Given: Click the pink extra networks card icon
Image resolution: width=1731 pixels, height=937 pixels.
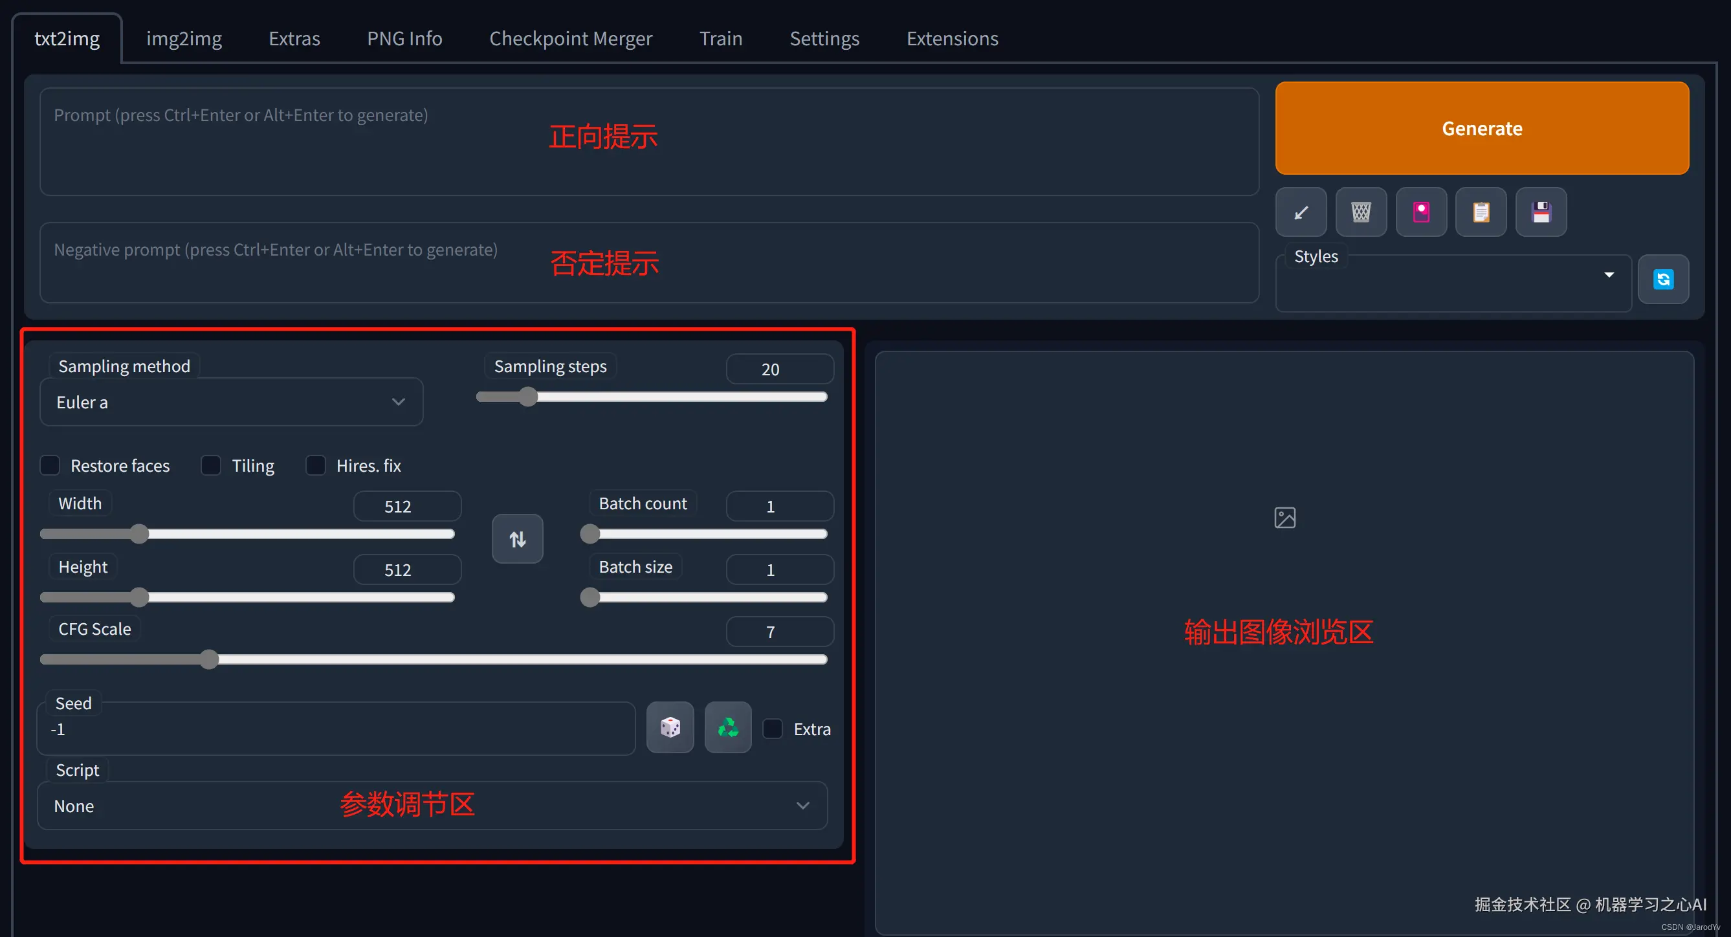Looking at the screenshot, I should (1420, 212).
